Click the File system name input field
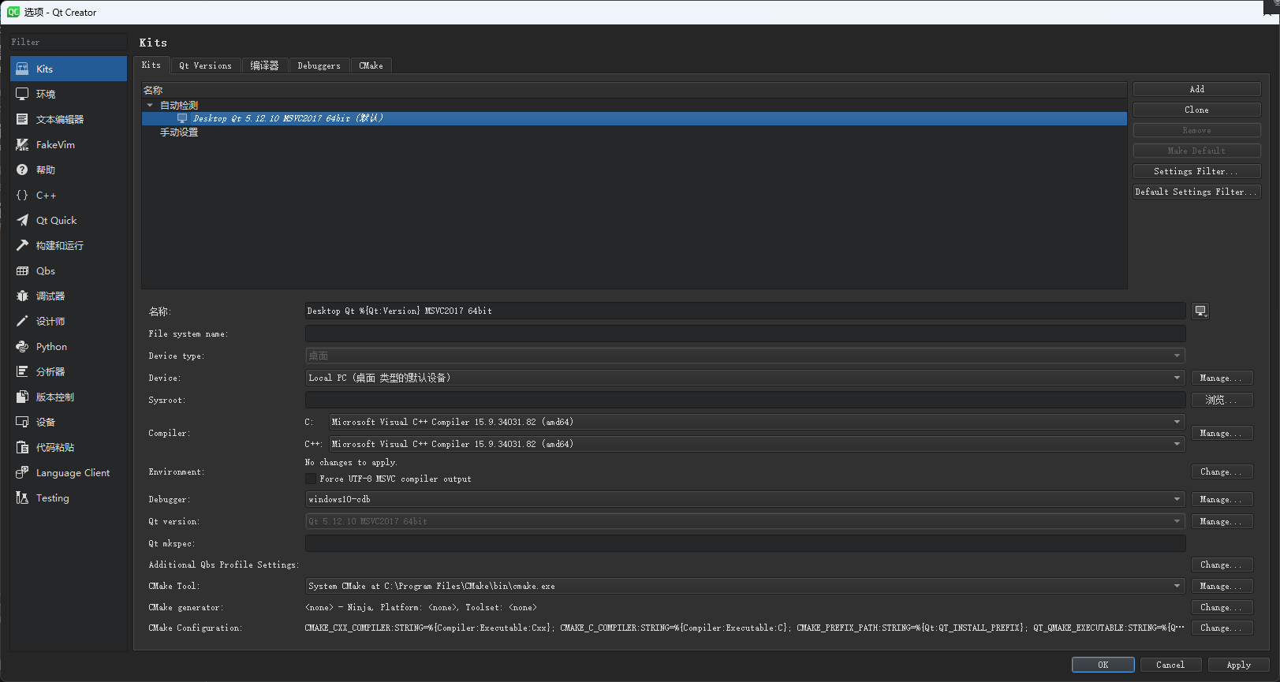This screenshot has height=682, width=1280. coord(745,334)
